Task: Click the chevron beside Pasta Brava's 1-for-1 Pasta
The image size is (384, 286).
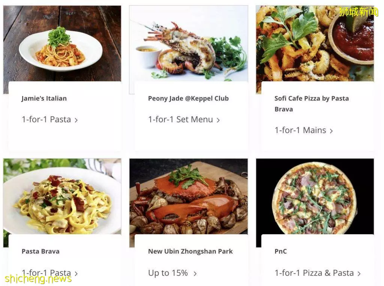Action: [x=76, y=274]
